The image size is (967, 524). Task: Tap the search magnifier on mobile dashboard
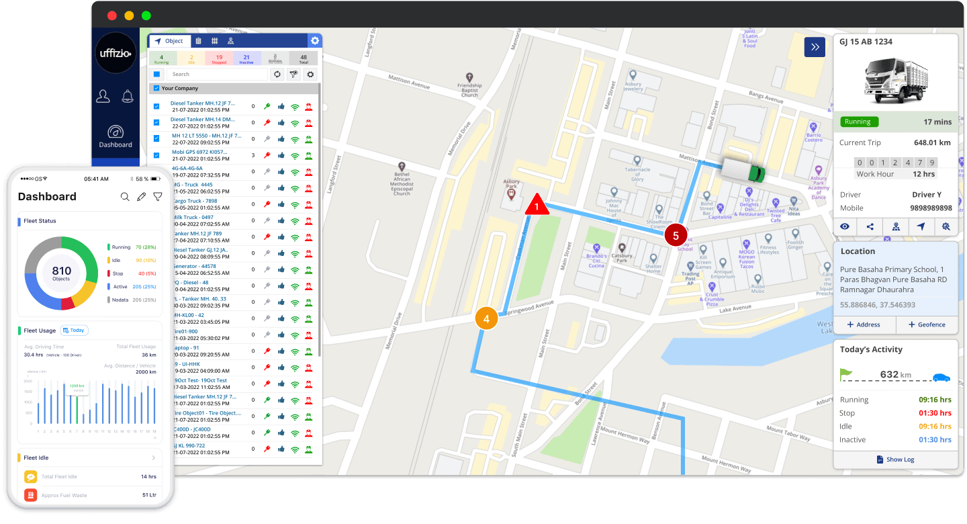125,197
